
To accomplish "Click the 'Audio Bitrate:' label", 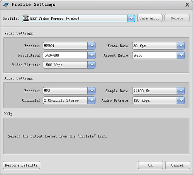I will 115,100.
